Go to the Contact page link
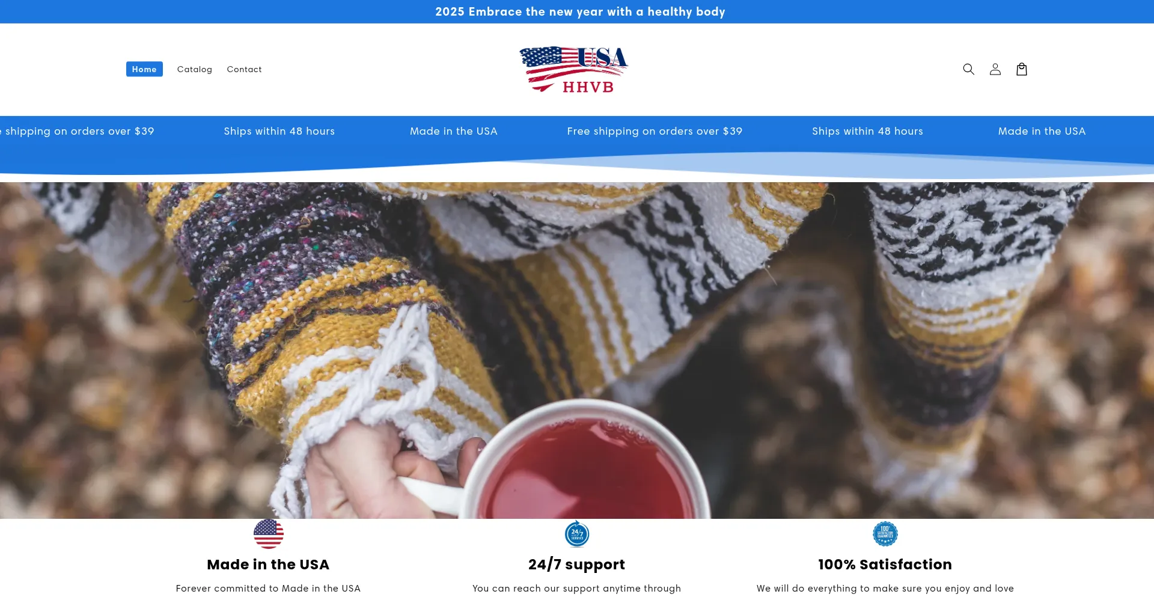This screenshot has height=597, width=1154. (245, 69)
